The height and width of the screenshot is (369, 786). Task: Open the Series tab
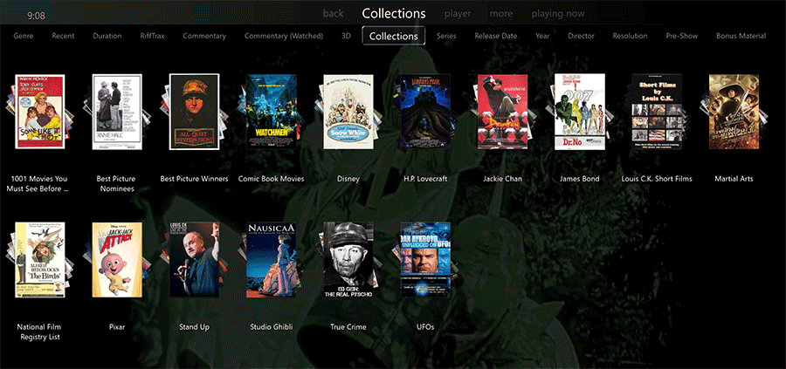(446, 36)
